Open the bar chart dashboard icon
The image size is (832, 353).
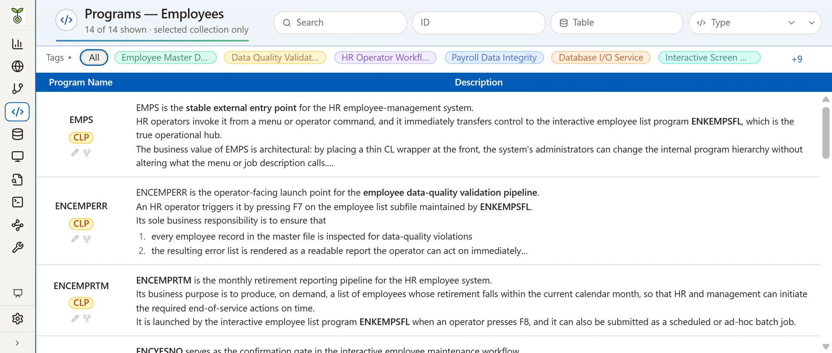click(17, 44)
